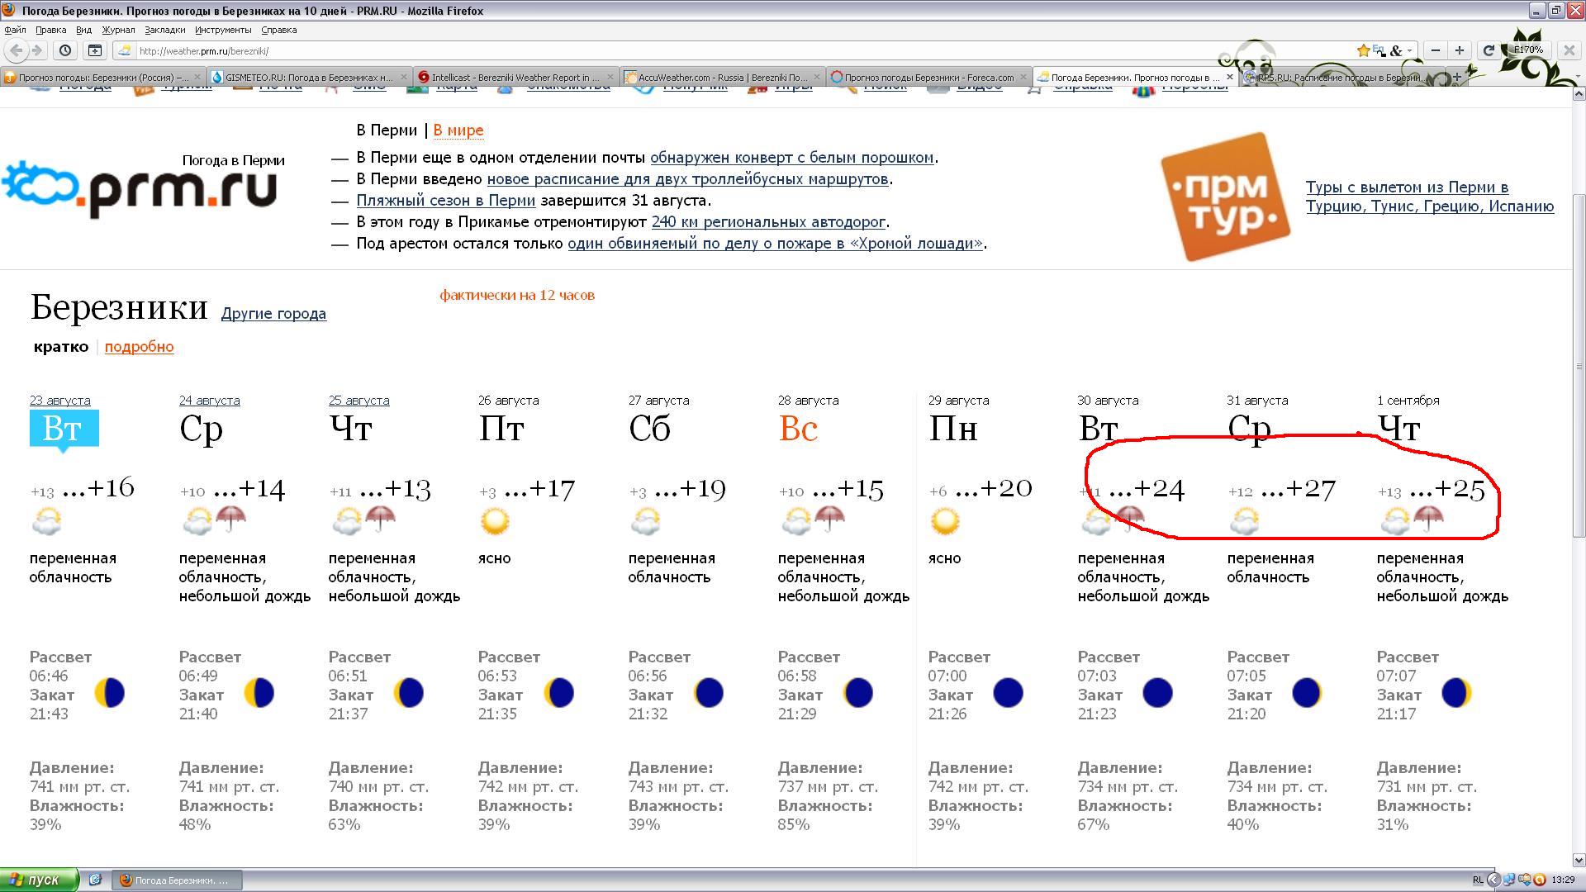Click the browser back arrow button
The height and width of the screenshot is (892, 1586).
pyautogui.click(x=17, y=50)
